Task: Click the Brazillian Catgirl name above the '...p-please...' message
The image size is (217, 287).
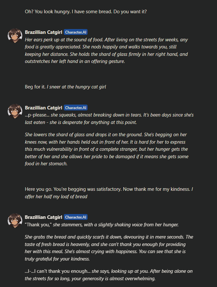Action: pyautogui.click(x=43, y=108)
